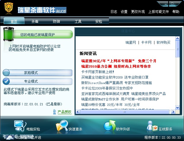The height and width of the screenshot is (141, 184).
Task: Open news 瑞星成微软MAPP合作伙伴
Action: [x=120, y=99]
